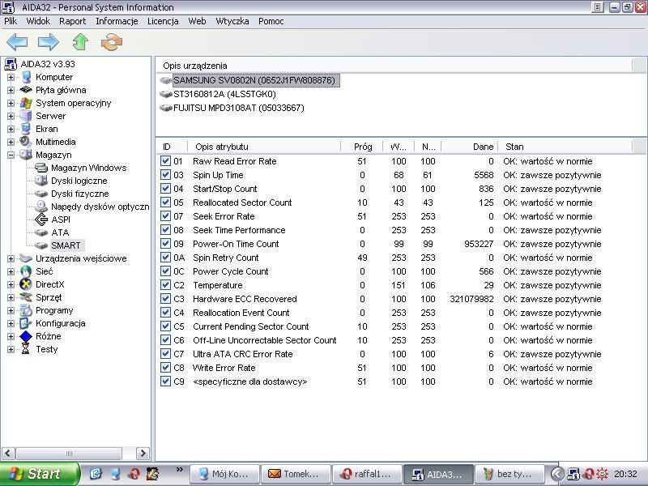
Task: Expand the DirectX tree node
Action: point(11,284)
